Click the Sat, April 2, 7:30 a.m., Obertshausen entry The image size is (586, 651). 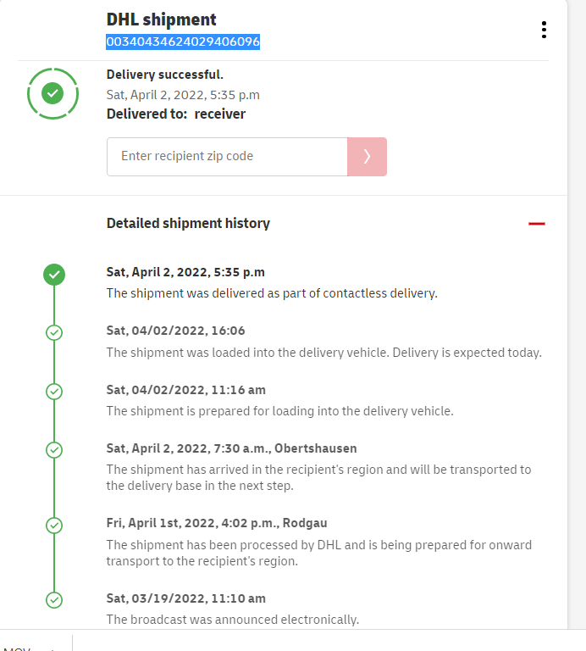(x=231, y=448)
